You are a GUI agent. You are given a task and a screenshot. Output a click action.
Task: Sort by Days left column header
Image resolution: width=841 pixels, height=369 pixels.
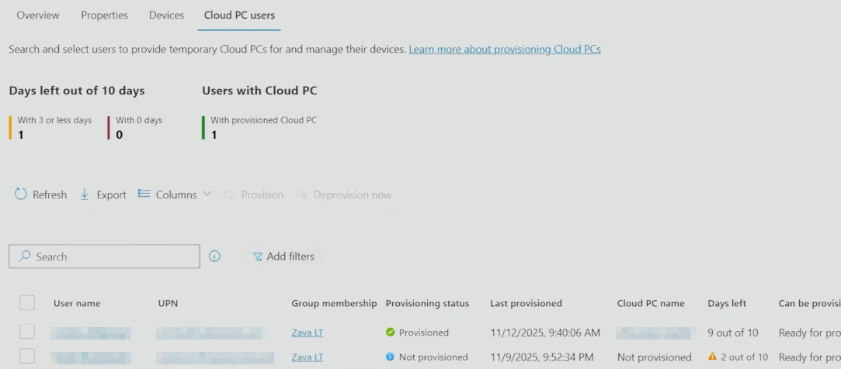(x=727, y=303)
